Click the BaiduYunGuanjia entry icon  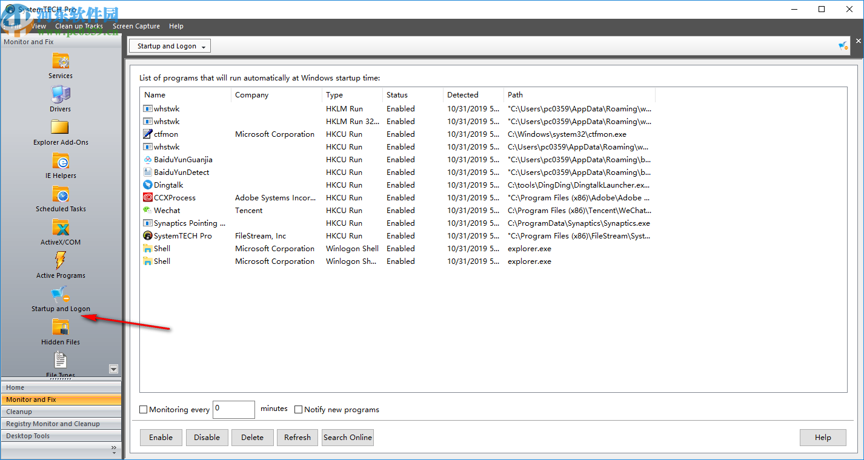pos(147,160)
